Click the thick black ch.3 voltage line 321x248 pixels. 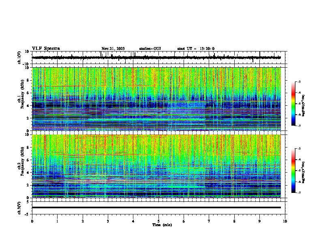(156, 207)
